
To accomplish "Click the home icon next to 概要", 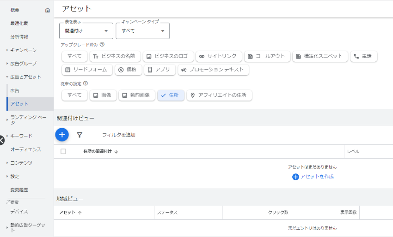I will click(x=48, y=10).
